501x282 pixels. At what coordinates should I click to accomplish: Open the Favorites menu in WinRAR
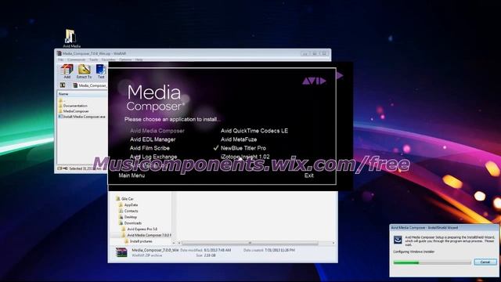(x=108, y=60)
